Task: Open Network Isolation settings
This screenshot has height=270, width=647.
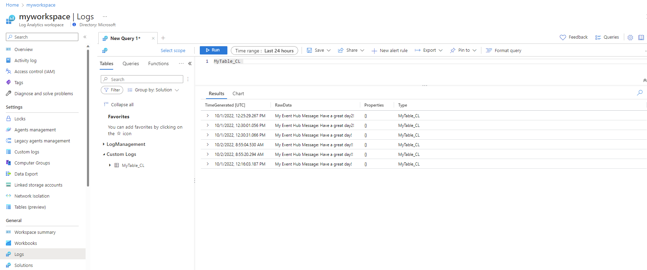Action: click(x=32, y=196)
